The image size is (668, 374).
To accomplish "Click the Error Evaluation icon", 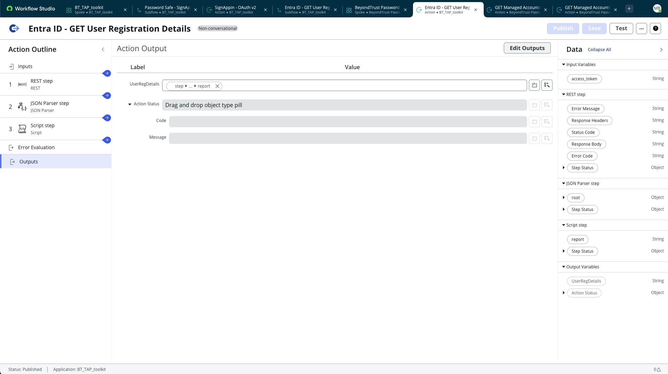I will [x=11, y=147].
